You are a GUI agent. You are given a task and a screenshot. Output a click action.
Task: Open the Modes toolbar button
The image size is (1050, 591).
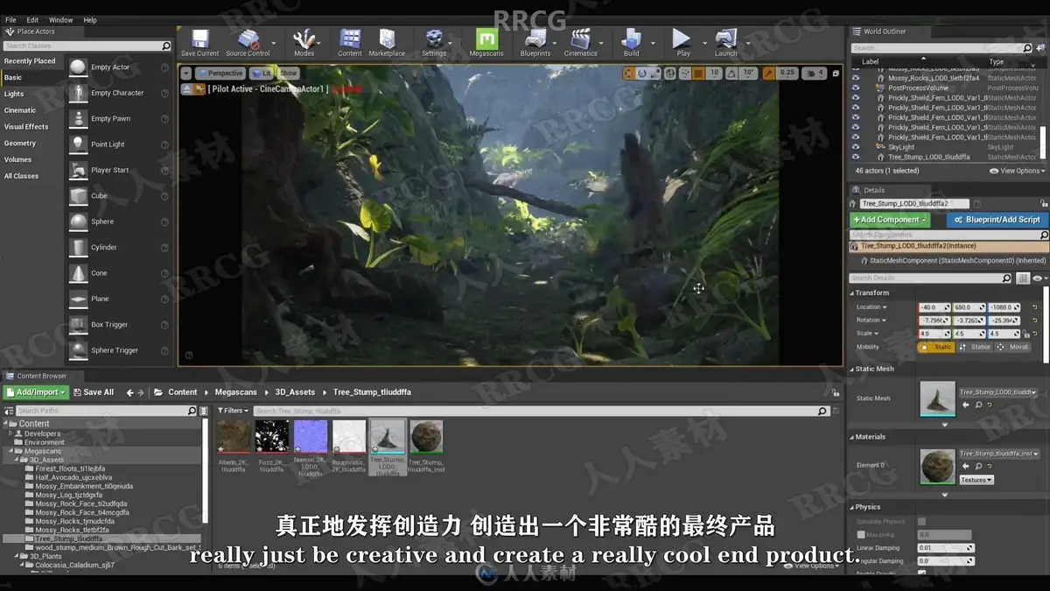coord(304,42)
